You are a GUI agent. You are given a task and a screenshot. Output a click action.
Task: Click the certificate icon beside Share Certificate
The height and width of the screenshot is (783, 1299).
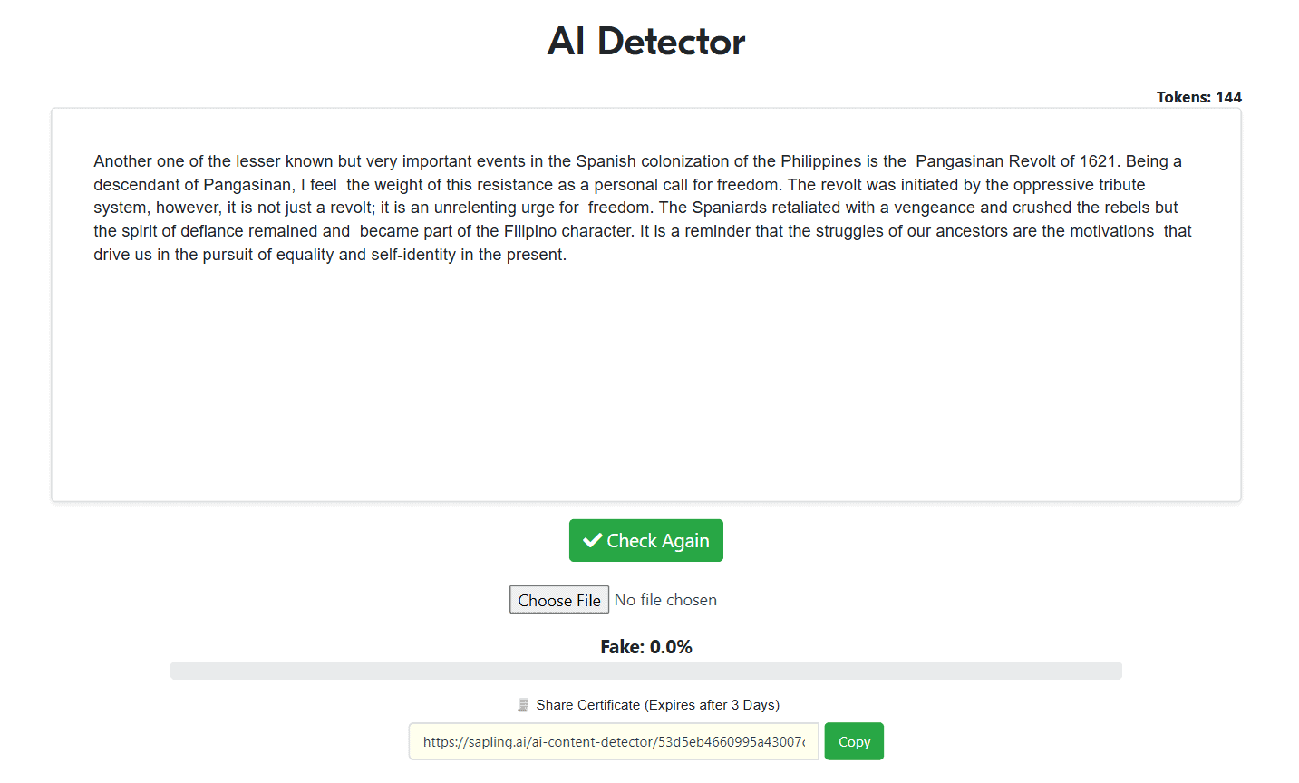click(x=523, y=705)
